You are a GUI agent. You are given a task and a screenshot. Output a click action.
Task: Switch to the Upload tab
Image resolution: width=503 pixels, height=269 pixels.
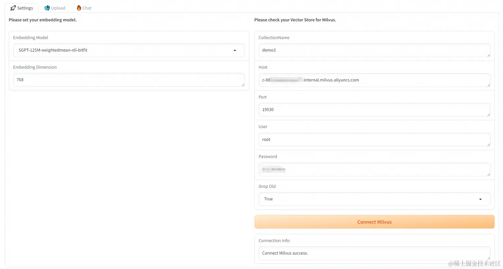[55, 8]
